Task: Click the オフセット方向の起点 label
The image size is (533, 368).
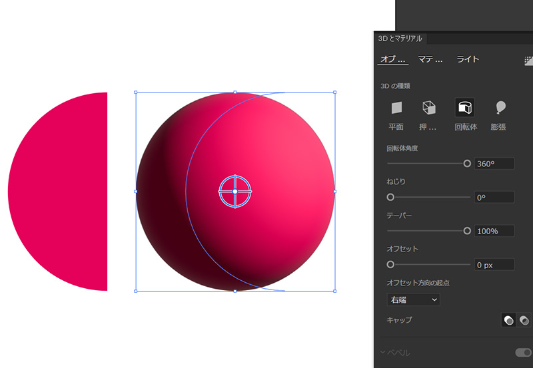Action: coord(418,283)
